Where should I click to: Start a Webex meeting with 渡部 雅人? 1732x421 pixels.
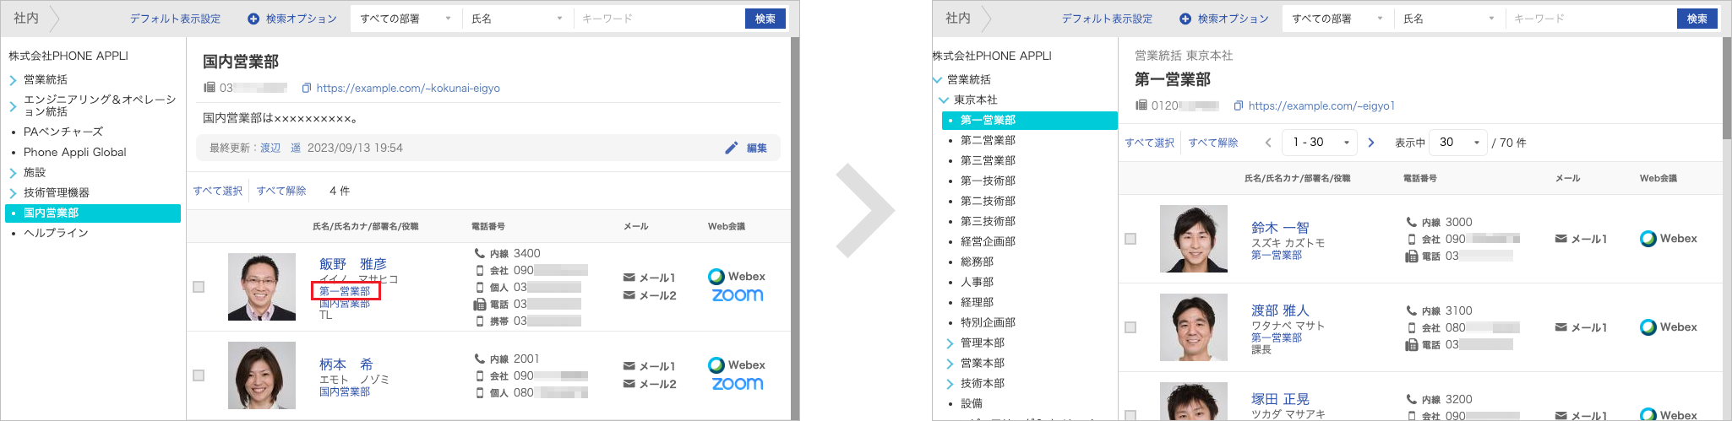pyautogui.click(x=1669, y=327)
